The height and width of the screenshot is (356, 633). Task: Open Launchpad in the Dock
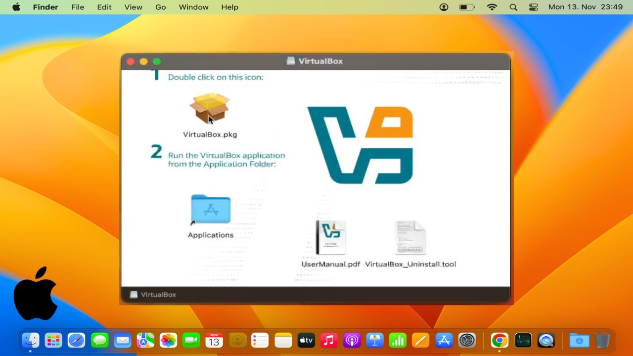click(x=53, y=341)
